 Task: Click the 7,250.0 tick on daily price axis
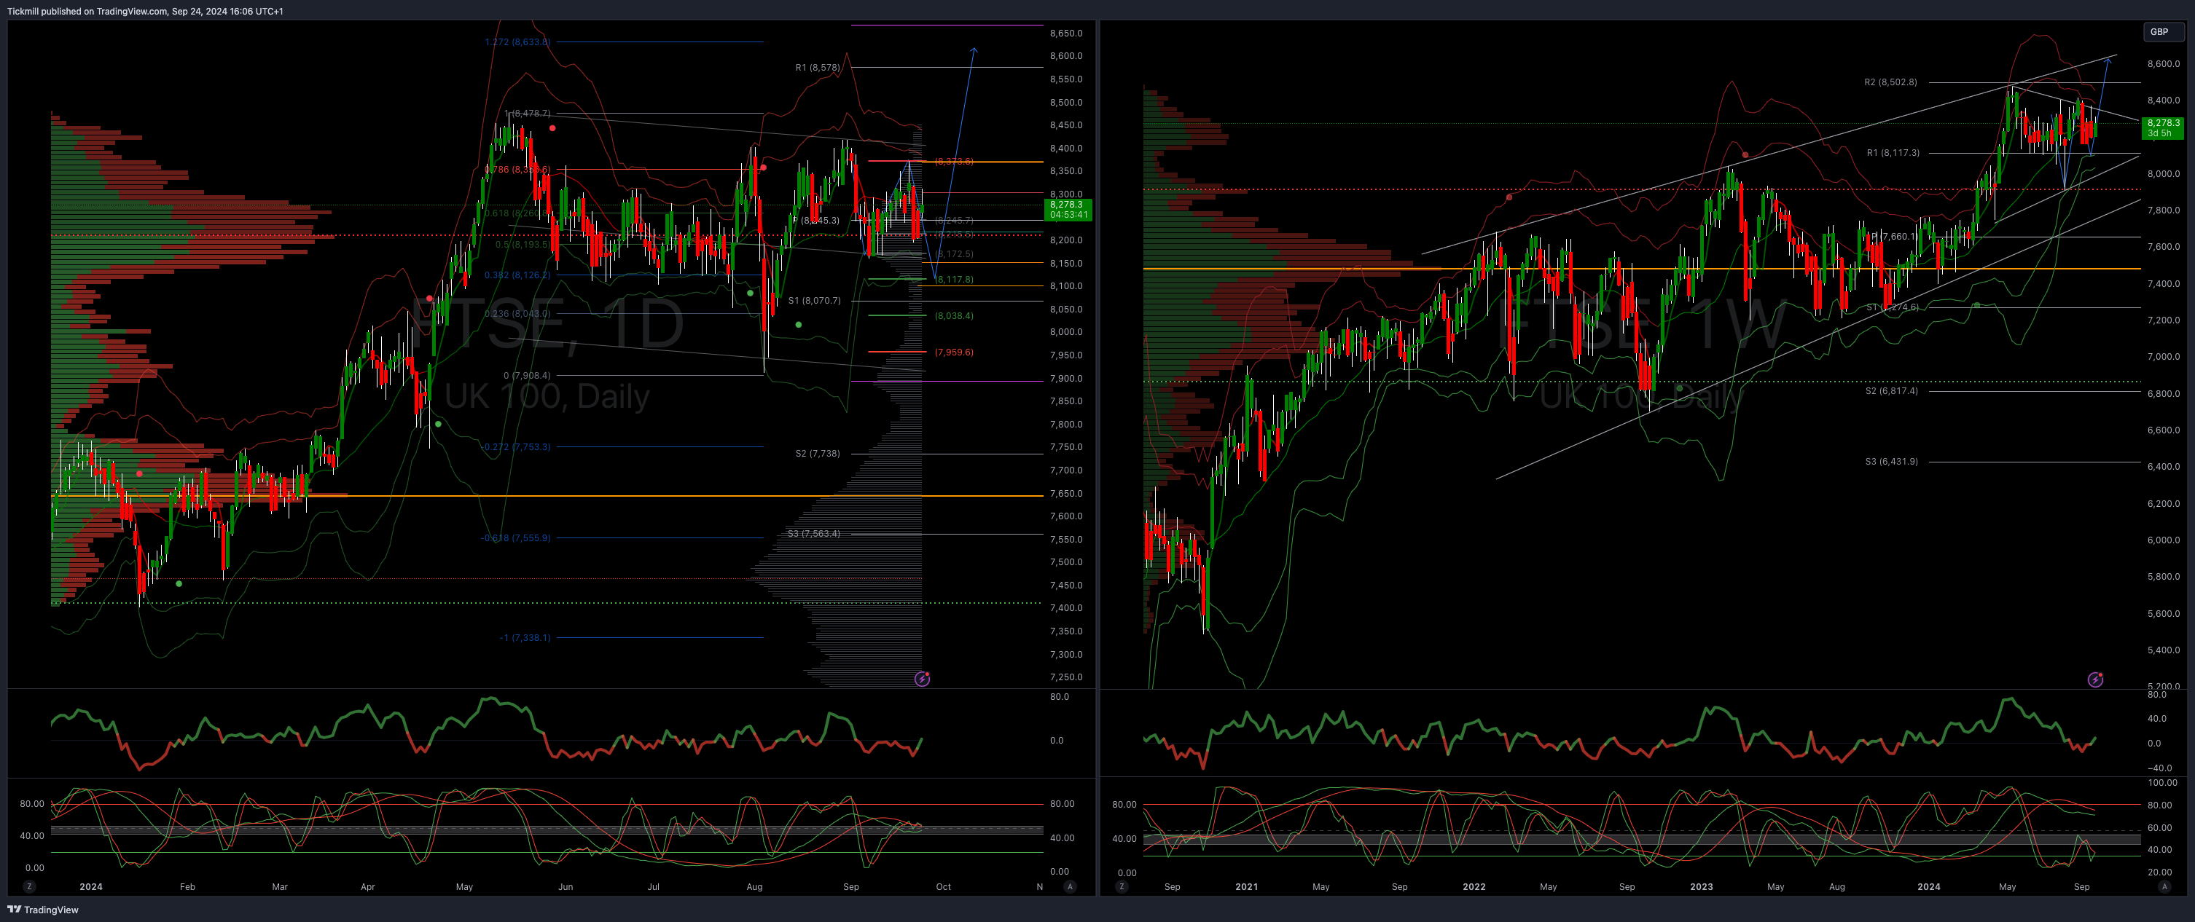pyautogui.click(x=1066, y=677)
